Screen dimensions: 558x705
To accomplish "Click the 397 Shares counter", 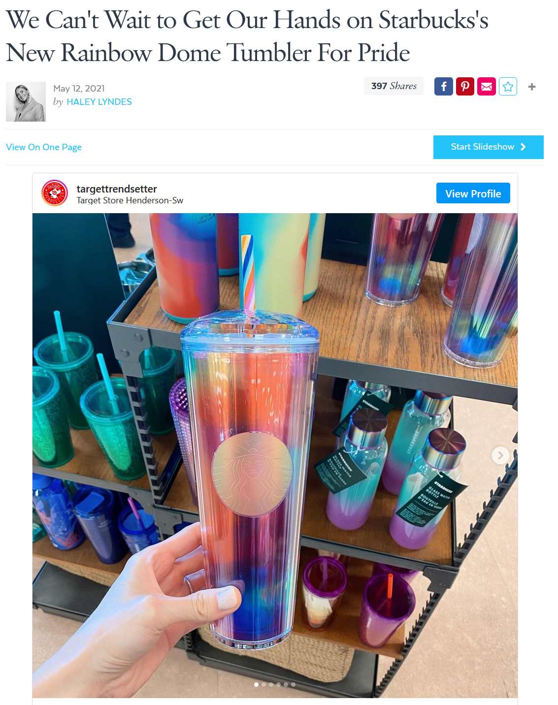I will pos(394,86).
